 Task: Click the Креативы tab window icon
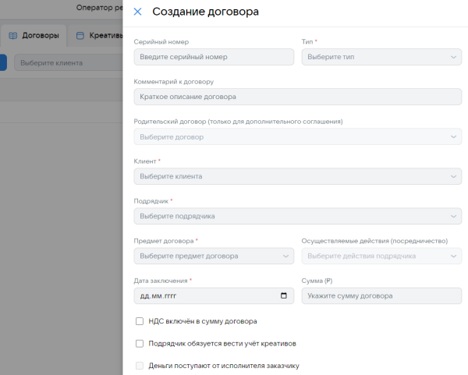click(80, 36)
